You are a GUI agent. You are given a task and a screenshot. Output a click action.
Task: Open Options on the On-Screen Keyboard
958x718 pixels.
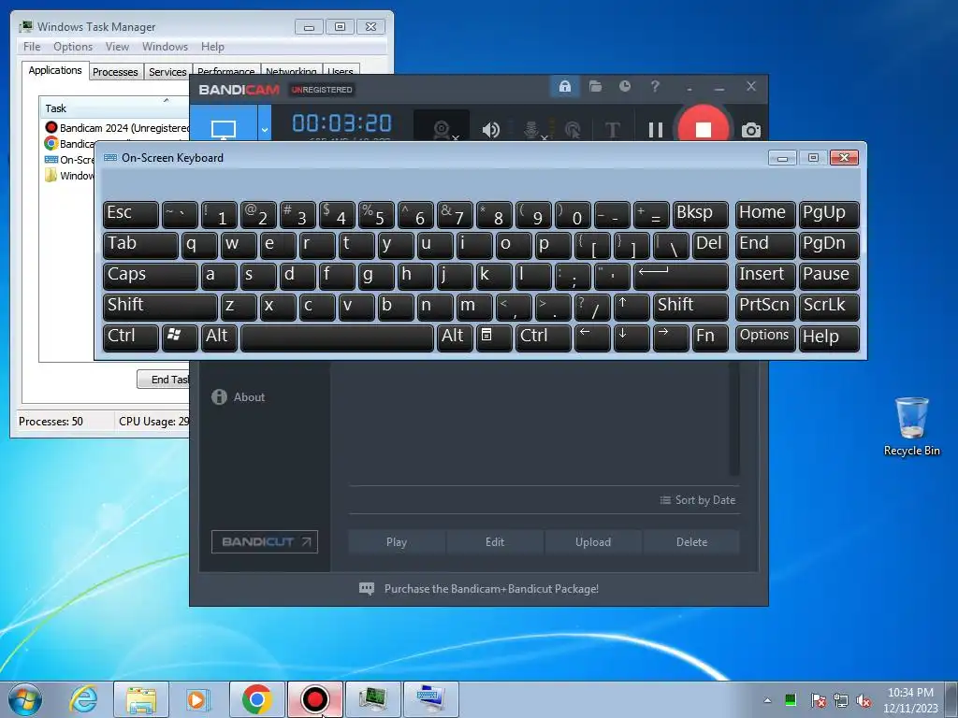coord(765,337)
